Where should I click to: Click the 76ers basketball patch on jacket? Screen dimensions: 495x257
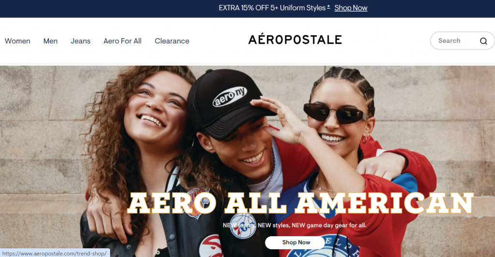pos(243,226)
